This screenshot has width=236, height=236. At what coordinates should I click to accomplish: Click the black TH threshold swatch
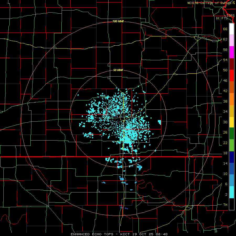click(232, 204)
